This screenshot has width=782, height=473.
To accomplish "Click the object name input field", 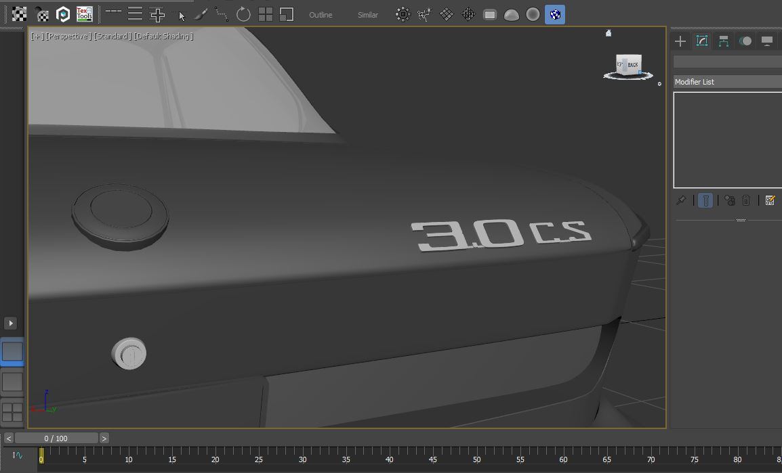I will coord(728,62).
